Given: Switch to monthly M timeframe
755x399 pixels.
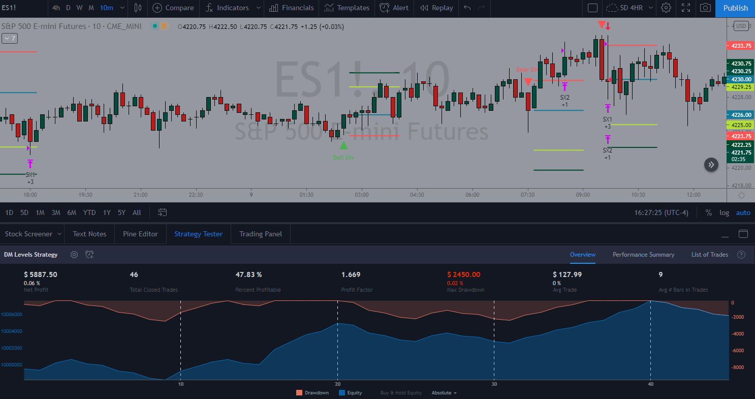Looking at the screenshot, I should (91, 8).
